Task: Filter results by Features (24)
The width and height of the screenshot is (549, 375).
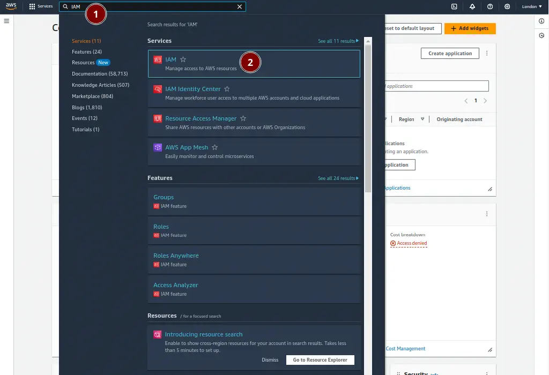Action: click(x=87, y=52)
